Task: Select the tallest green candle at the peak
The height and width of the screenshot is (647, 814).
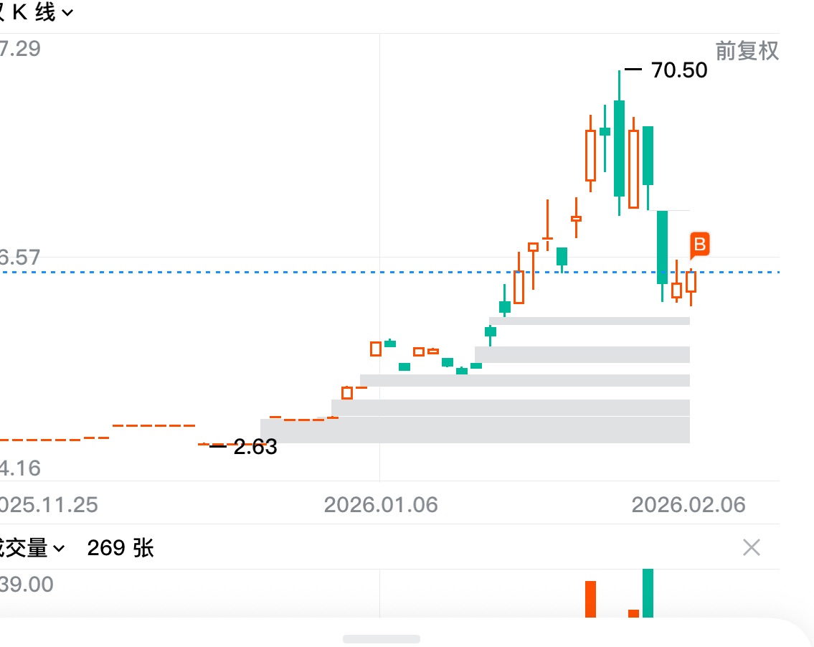Action: tap(619, 148)
